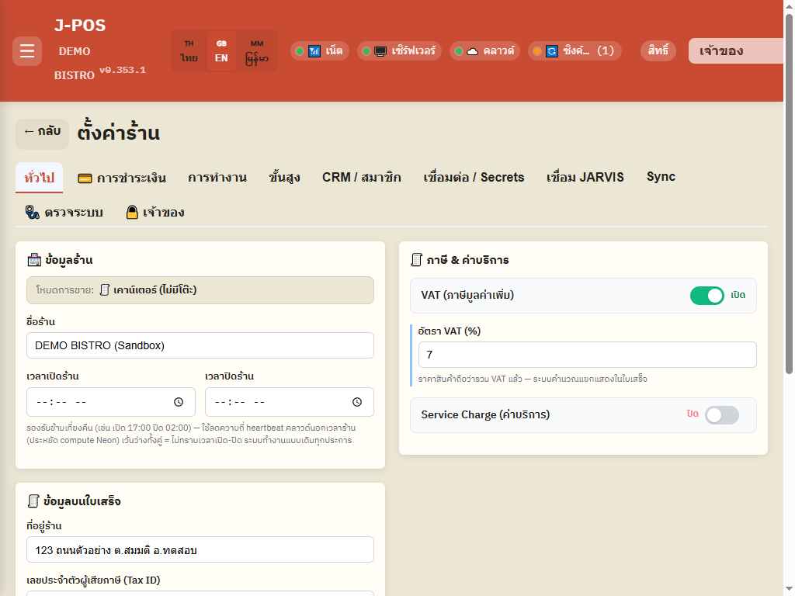The width and height of the screenshot is (795, 596).
Task: Click the เลขประจำตัวผู้เสียภาษี (Tax ID) label
Action: click(93, 580)
